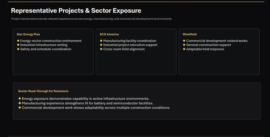This screenshot has height=137, width=270.
Task: Click the diamond bullet before Safety and schedule coordination
Action: click(18, 49)
